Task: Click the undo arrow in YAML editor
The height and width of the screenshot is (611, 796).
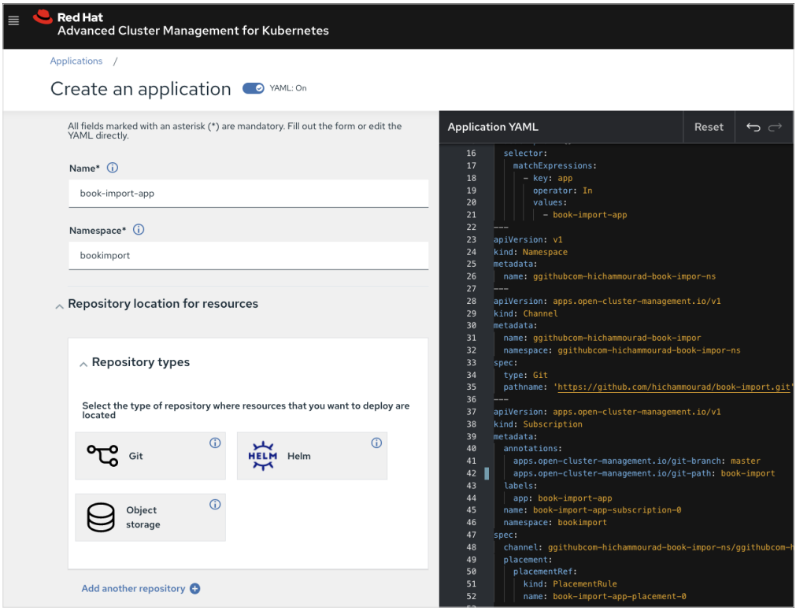Action: tap(753, 127)
